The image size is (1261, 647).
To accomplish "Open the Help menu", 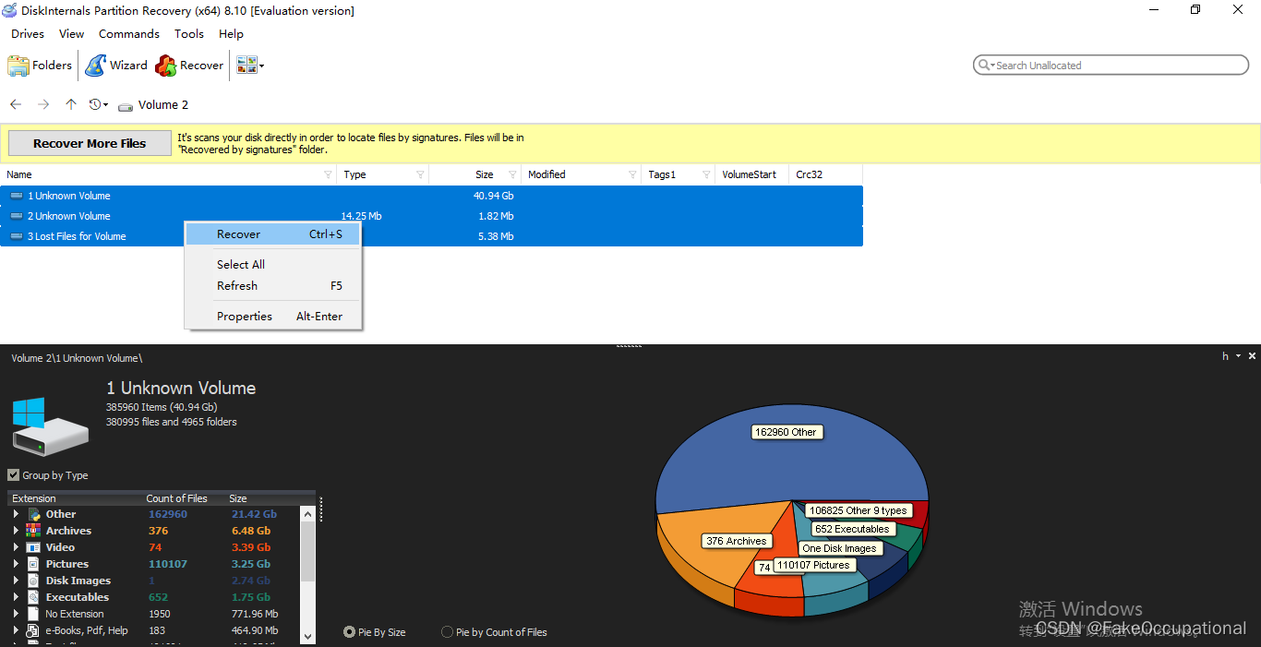I will click(231, 34).
